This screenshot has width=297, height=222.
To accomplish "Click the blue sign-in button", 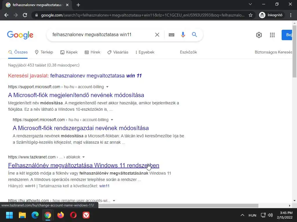I will coord(287,35).
